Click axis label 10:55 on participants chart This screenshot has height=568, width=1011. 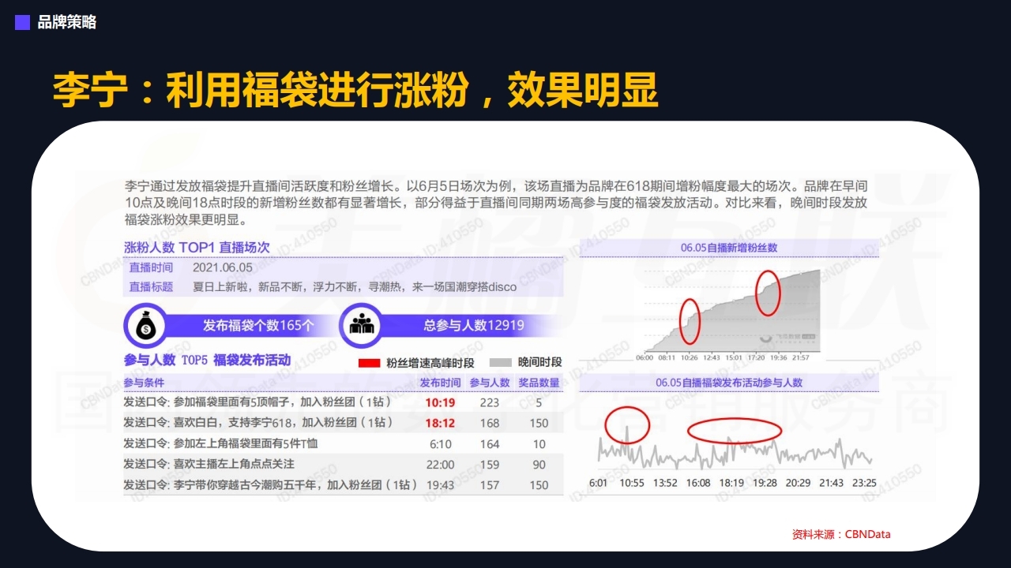coord(631,483)
